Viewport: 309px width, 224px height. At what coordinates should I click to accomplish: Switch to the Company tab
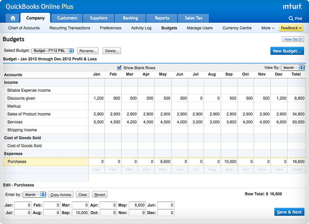[x=35, y=18]
